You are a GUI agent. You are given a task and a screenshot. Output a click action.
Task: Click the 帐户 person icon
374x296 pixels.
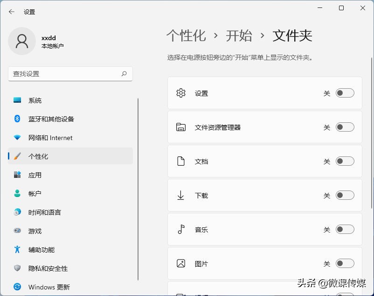coord(17,193)
